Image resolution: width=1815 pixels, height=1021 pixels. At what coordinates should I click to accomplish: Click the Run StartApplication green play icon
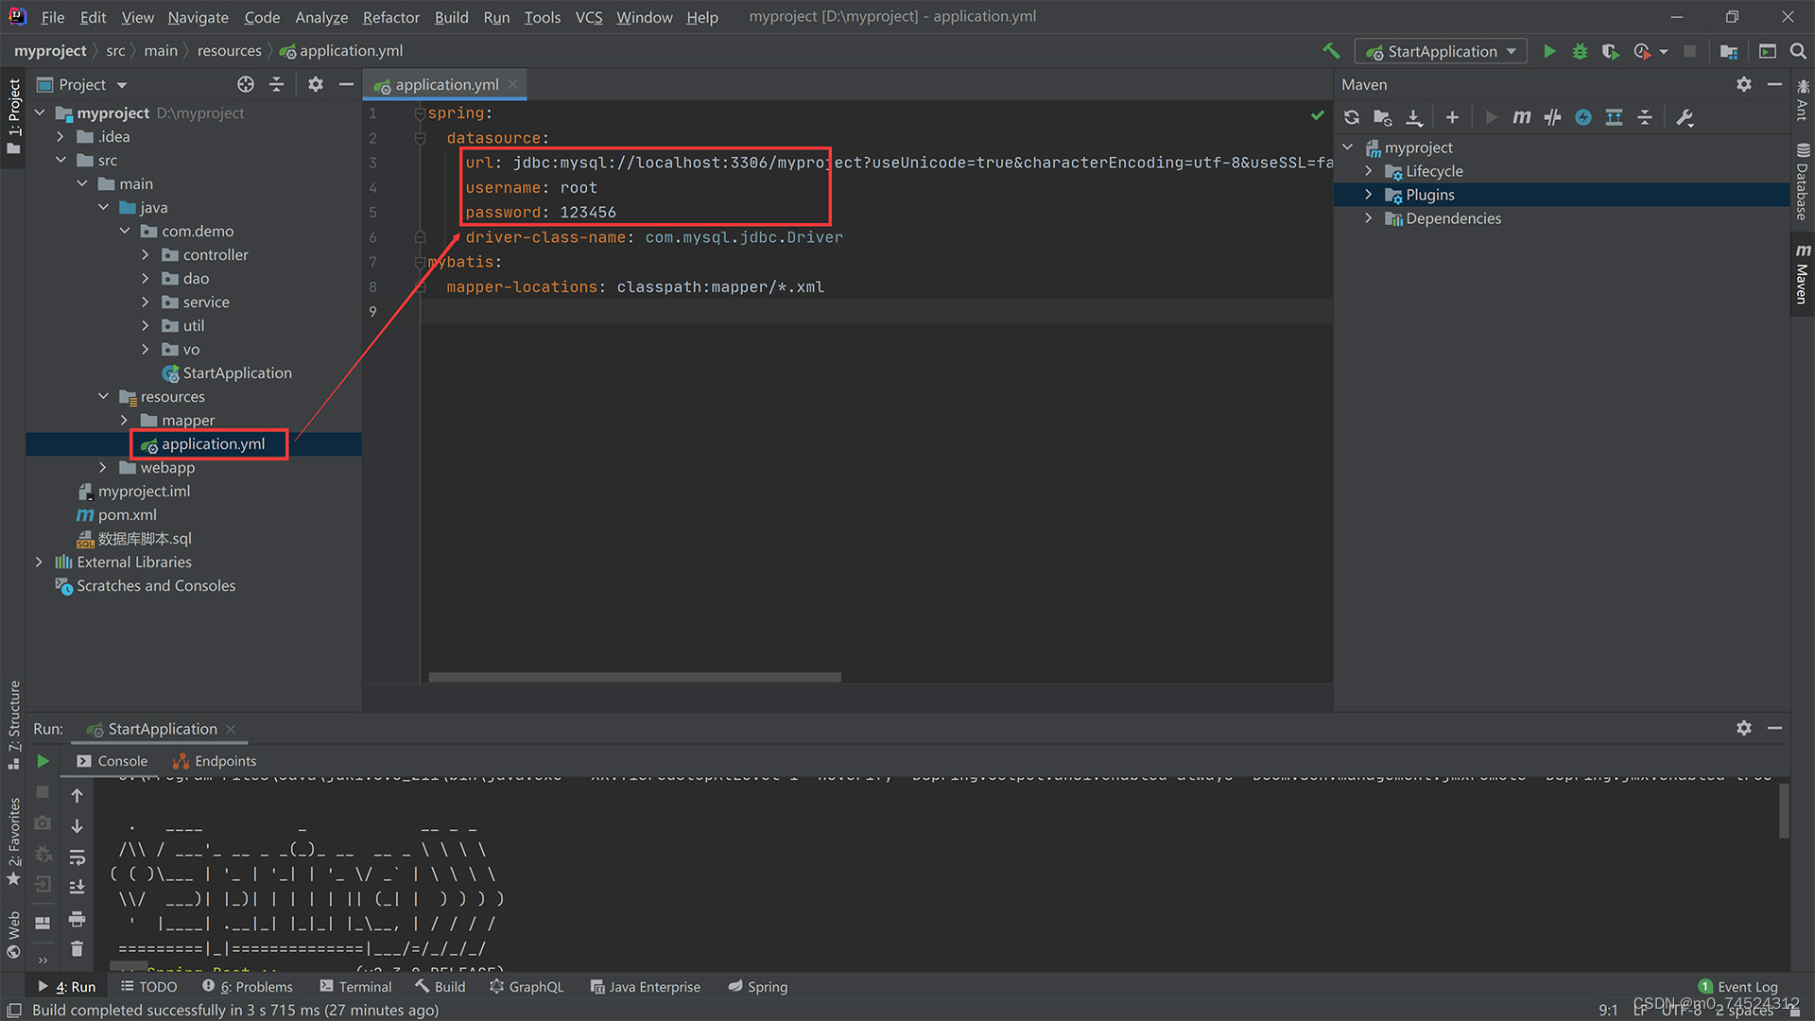[x=1548, y=51]
